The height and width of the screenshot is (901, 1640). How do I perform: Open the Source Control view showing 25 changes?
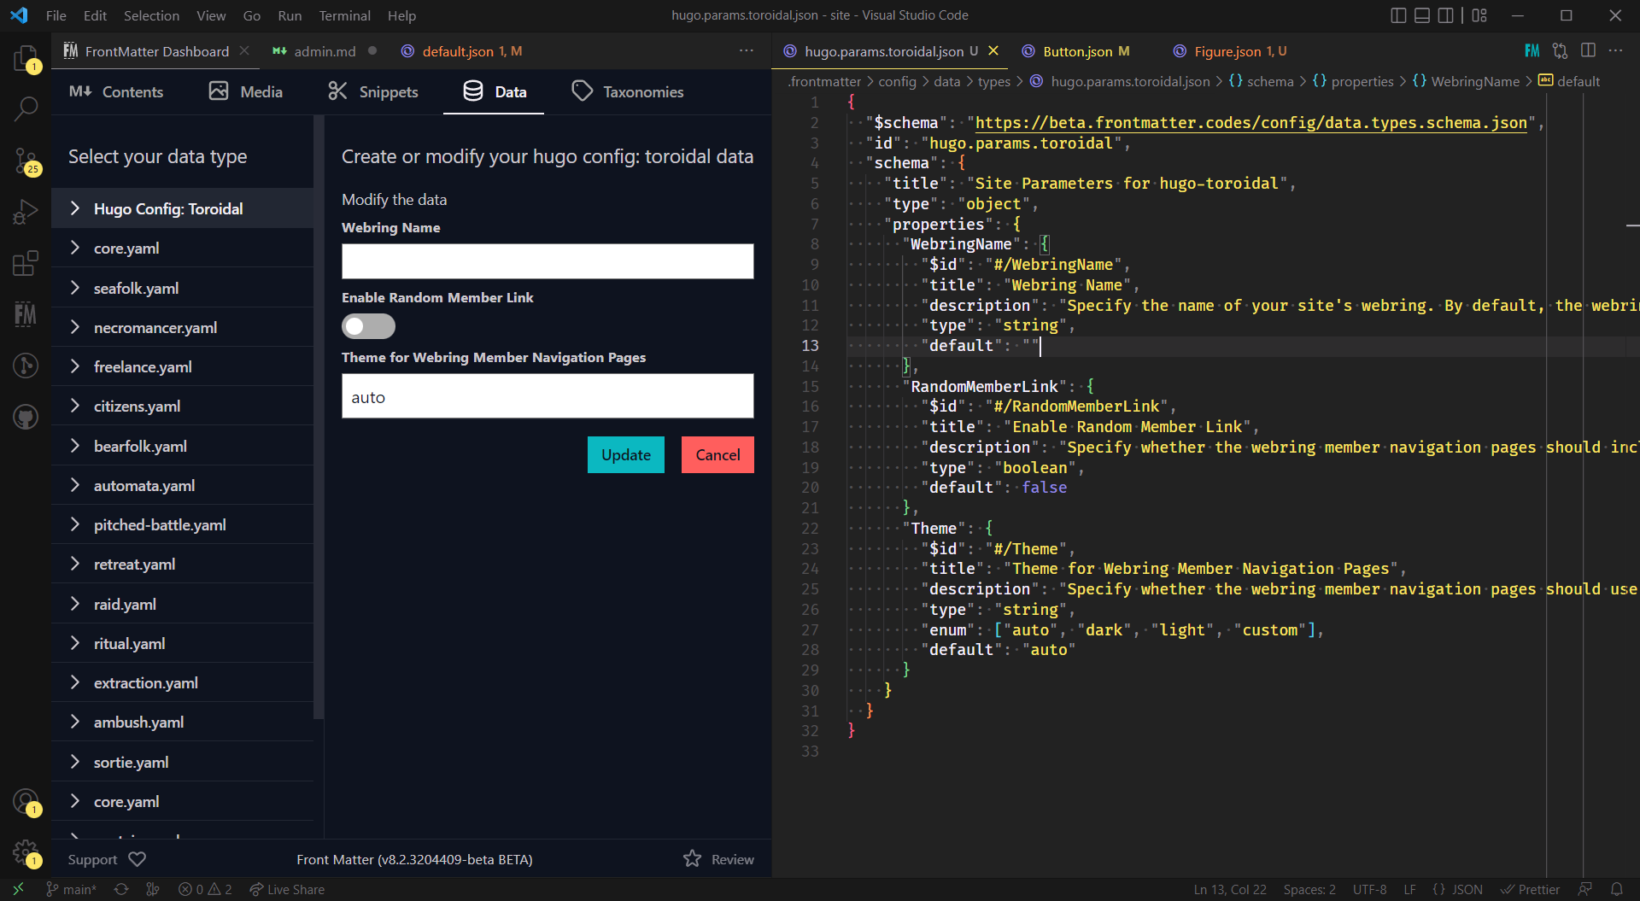point(26,161)
